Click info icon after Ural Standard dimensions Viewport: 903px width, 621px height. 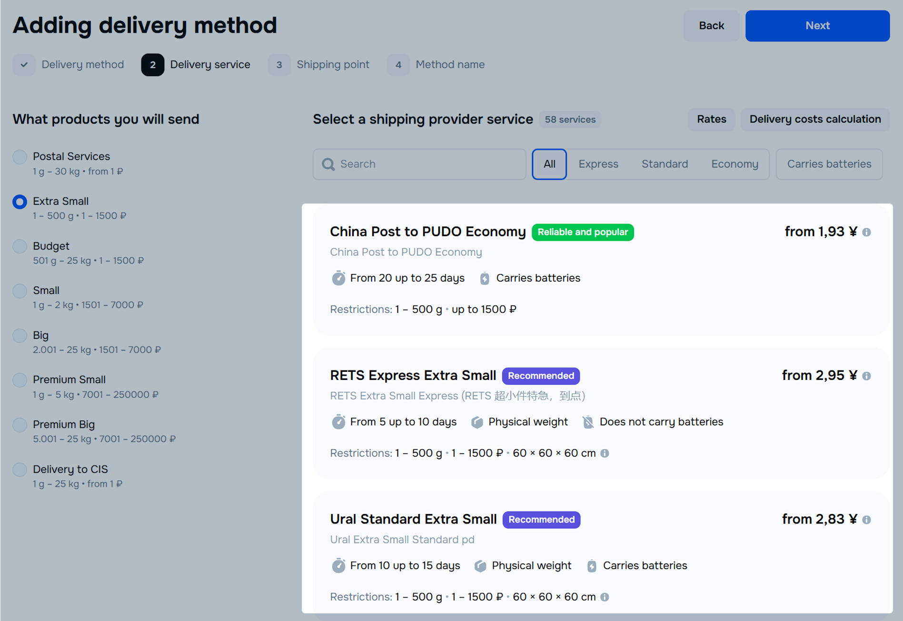tap(605, 597)
